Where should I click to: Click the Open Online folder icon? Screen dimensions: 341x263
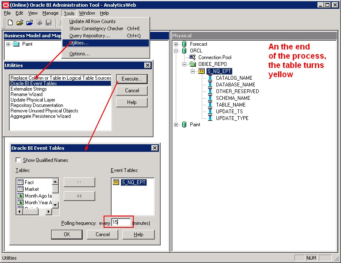(30, 23)
